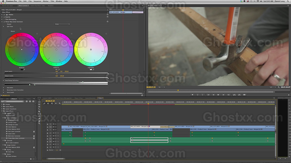Open timeline display settings wrench

(x=60, y=103)
